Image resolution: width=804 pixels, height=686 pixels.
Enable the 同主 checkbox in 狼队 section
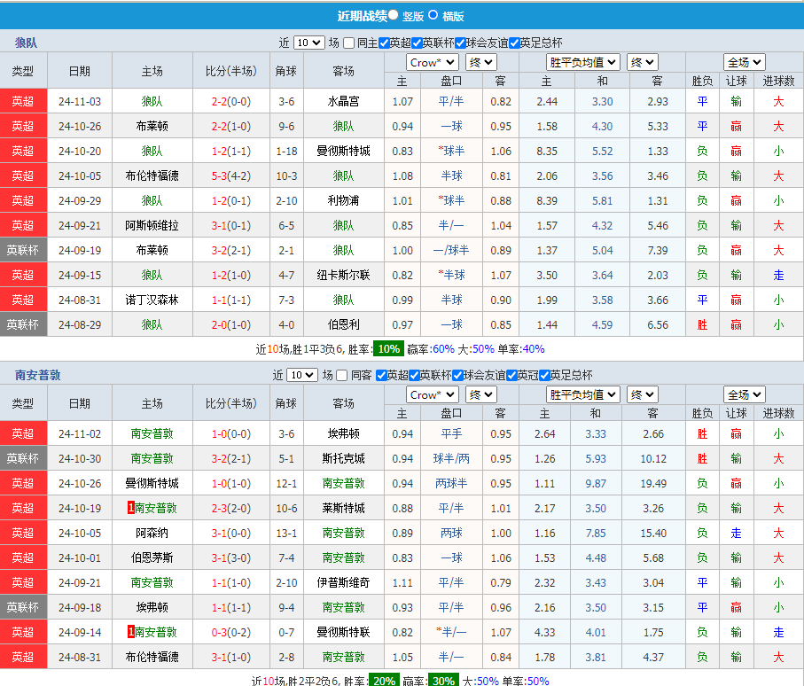coord(349,42)
